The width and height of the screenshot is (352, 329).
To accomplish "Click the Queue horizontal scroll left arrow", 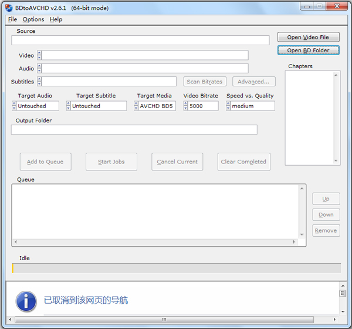I will pos(15,242).
